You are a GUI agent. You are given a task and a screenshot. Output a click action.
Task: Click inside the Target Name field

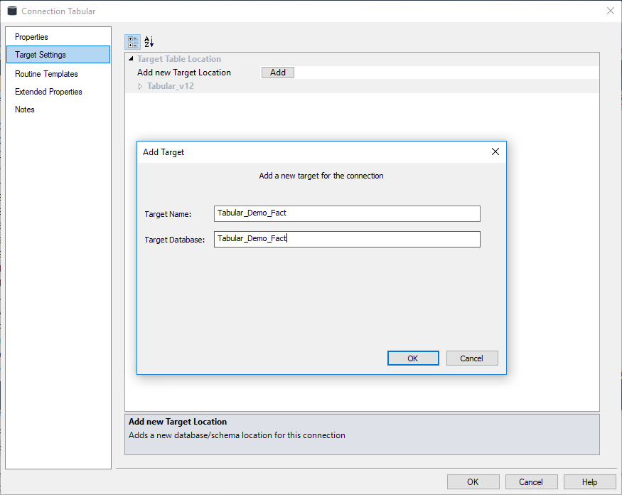click(347, 213)
